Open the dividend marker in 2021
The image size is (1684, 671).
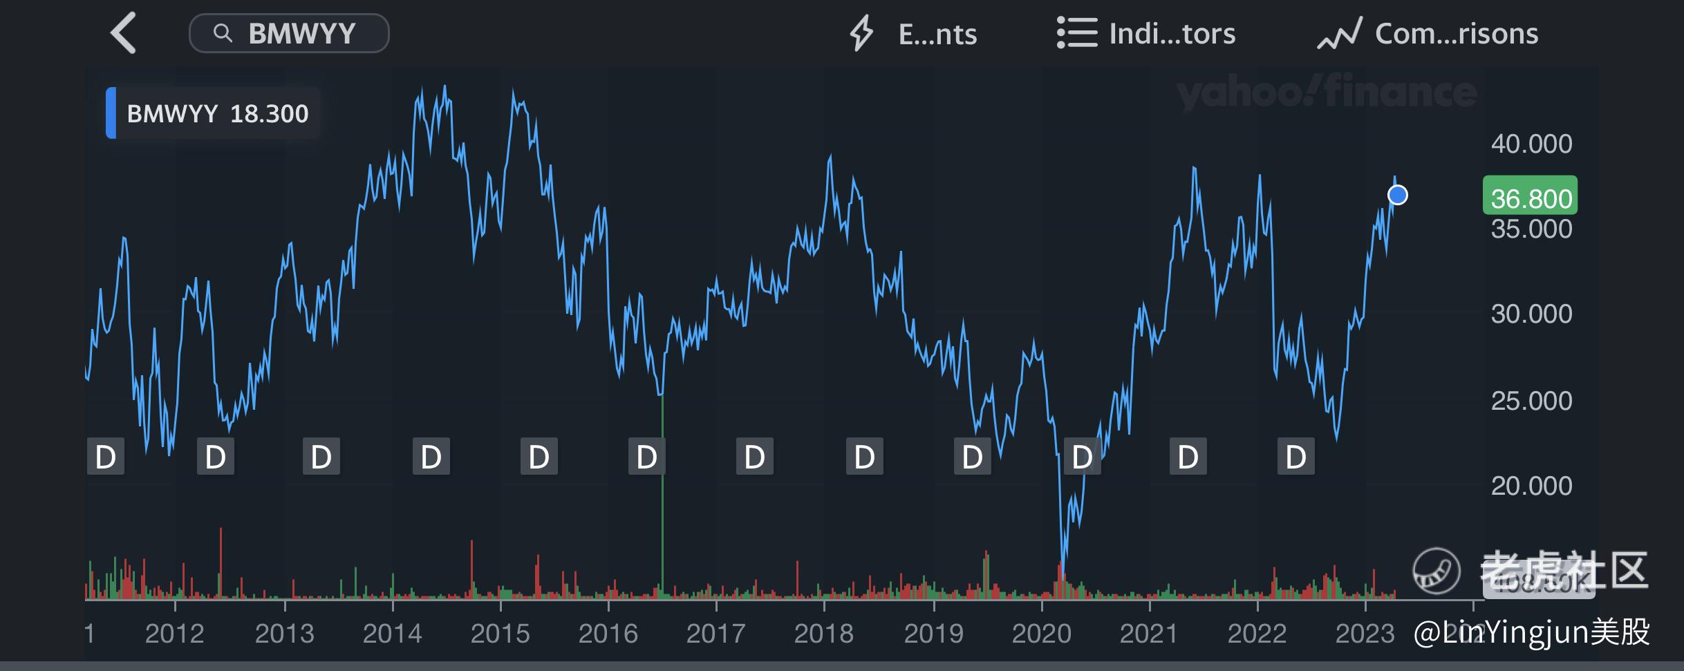coord(1188,457)
